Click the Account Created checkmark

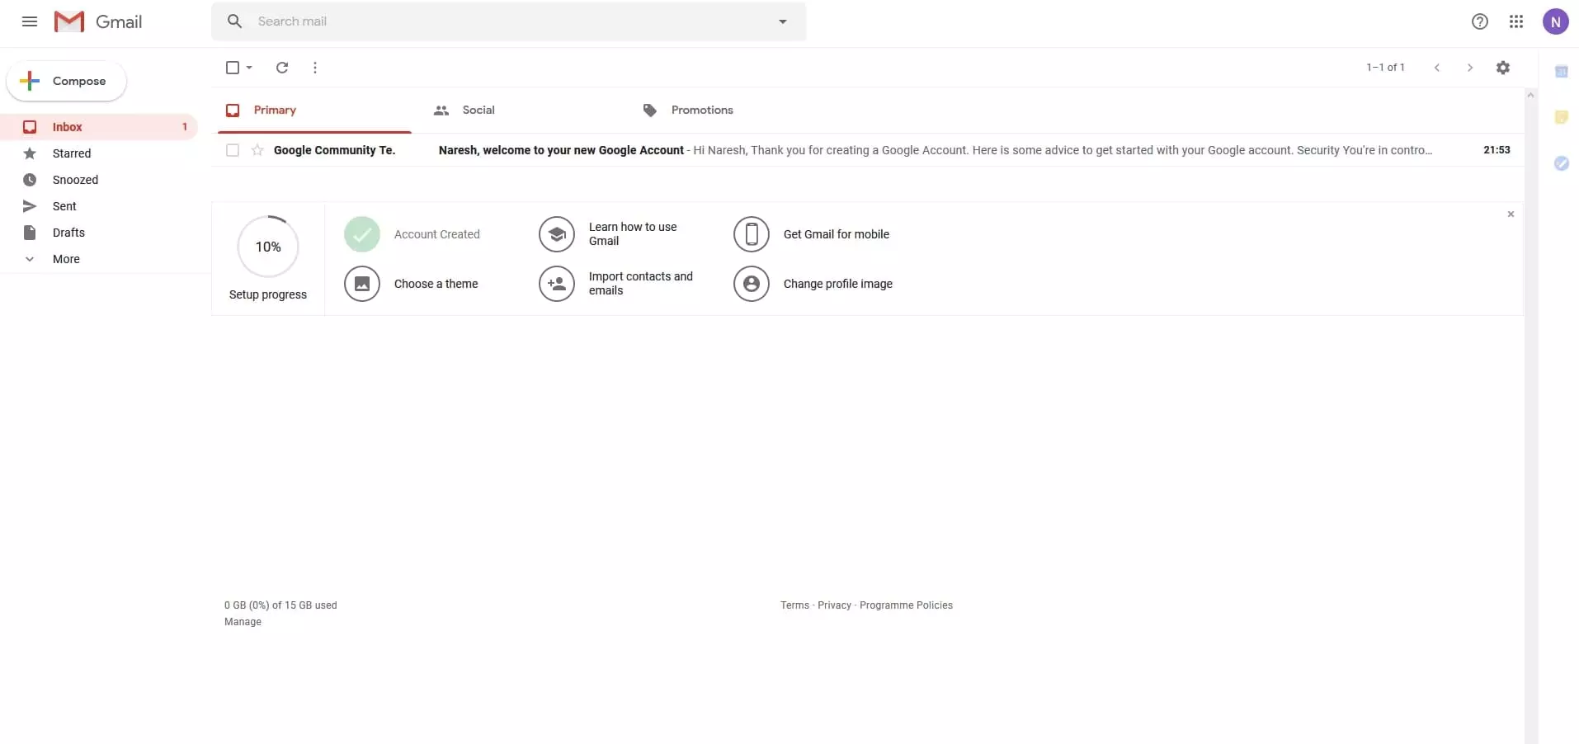point(362,234)
